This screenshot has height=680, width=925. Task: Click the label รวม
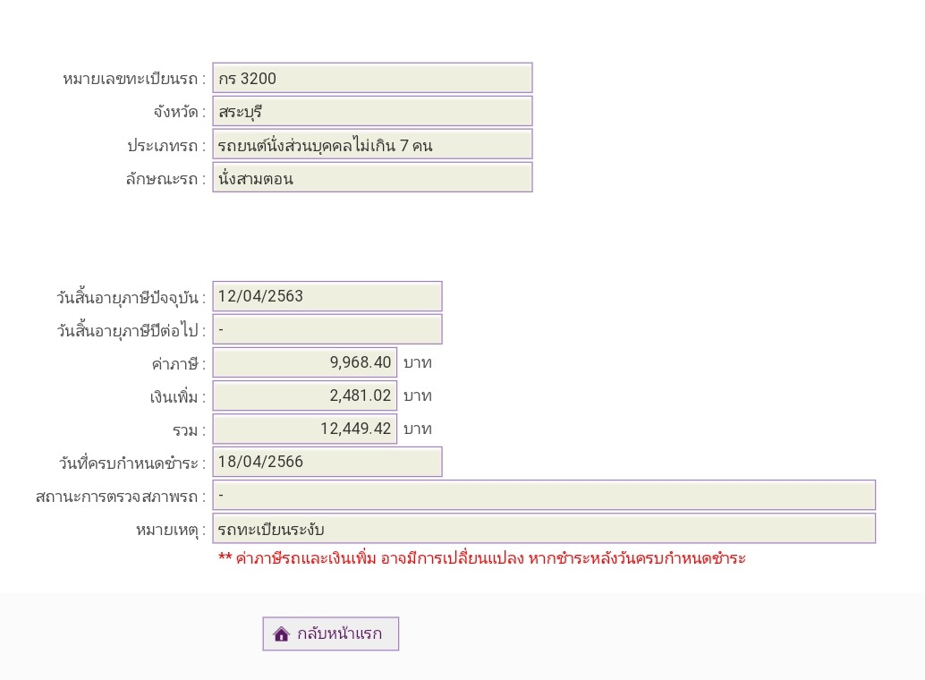point(189,430)
